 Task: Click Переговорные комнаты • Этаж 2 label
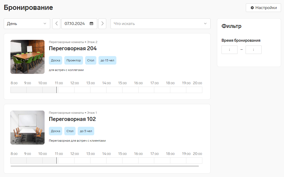tap(73, 42)
